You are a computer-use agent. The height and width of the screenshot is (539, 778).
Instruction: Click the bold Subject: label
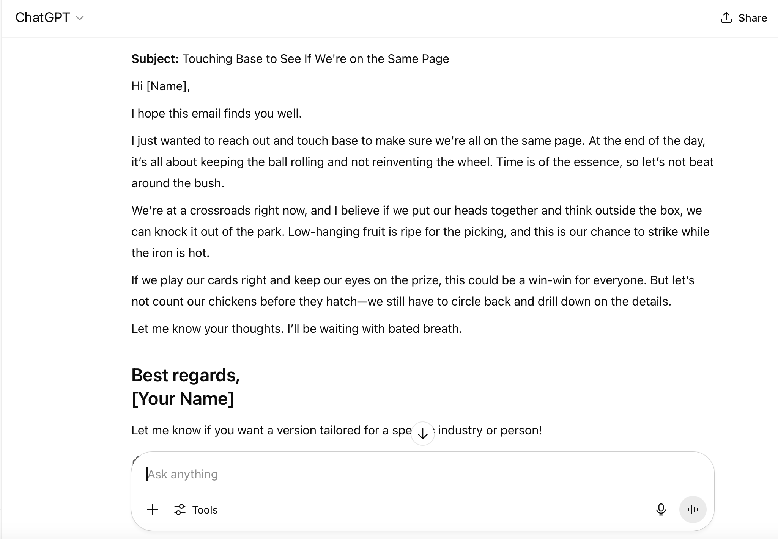click(x=155, y=59)
